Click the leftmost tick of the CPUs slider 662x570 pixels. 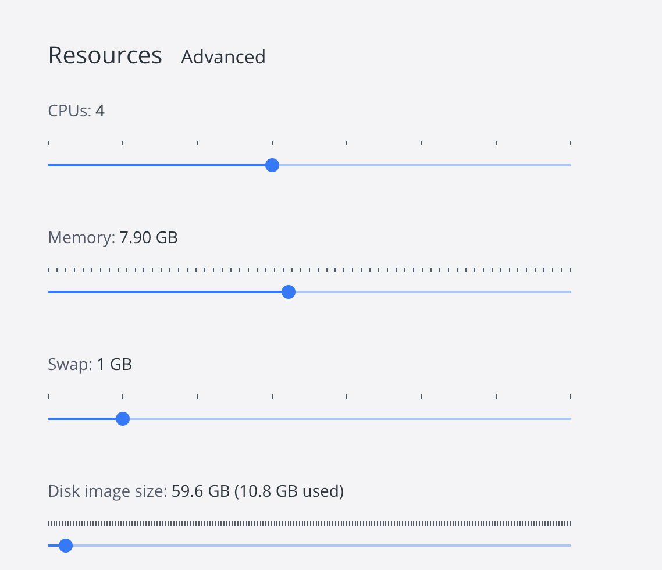(x=48, y=143)
